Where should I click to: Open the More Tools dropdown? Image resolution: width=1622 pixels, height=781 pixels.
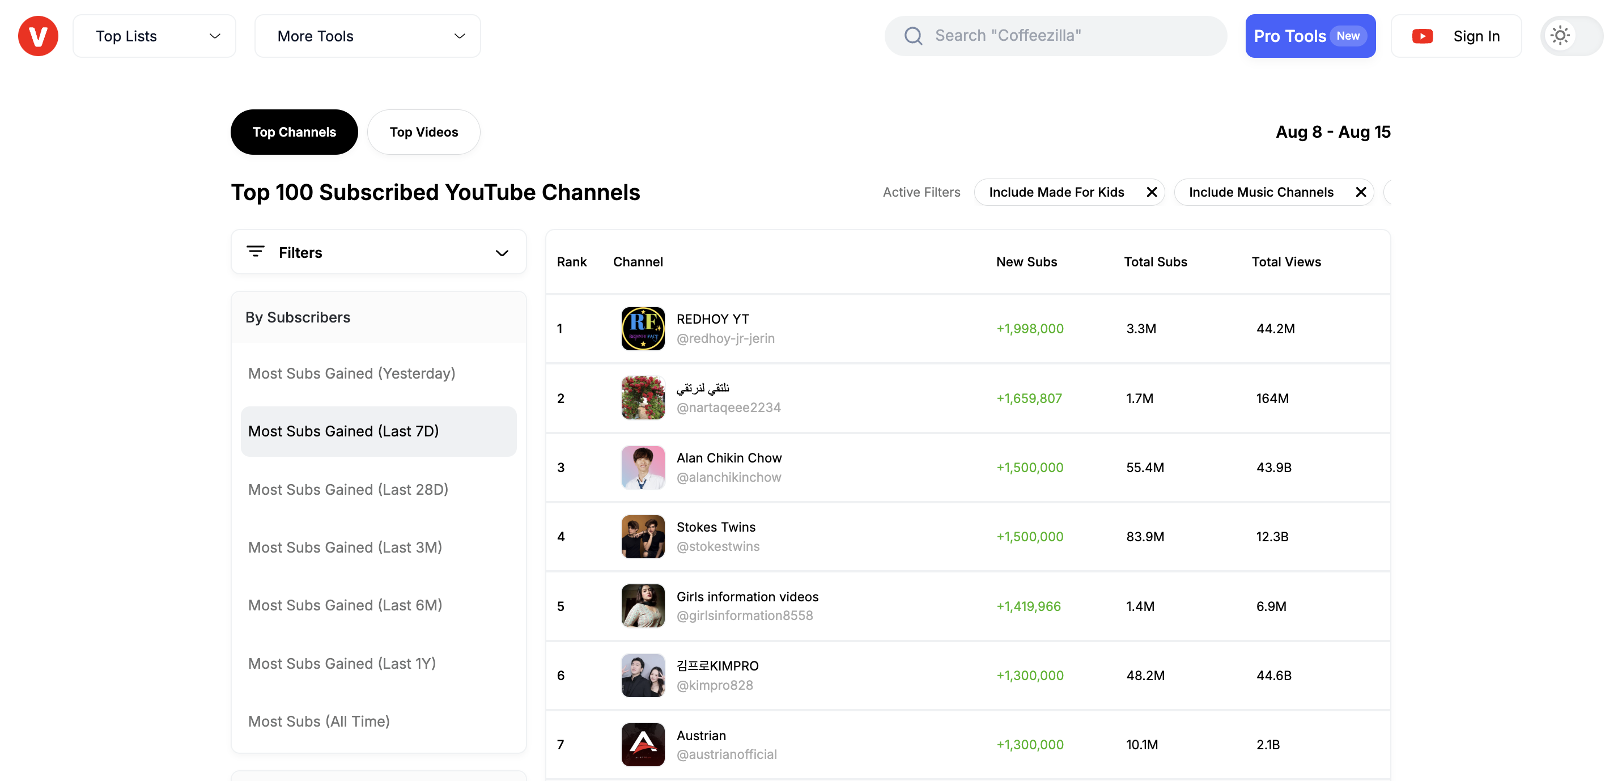[367, 36]
